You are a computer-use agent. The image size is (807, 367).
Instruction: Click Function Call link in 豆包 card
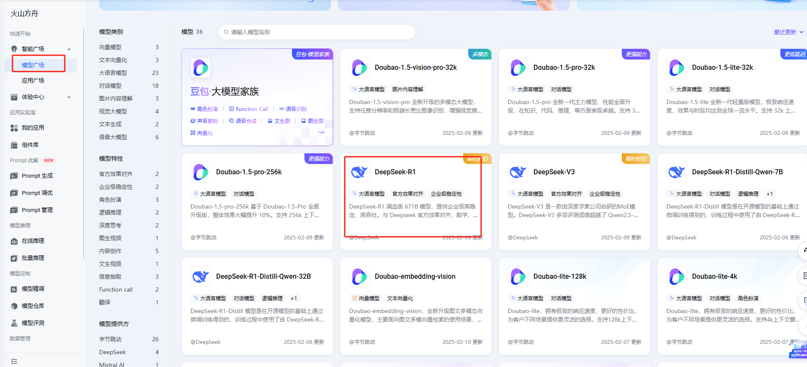pyautogui.click(x=249, y=109)
